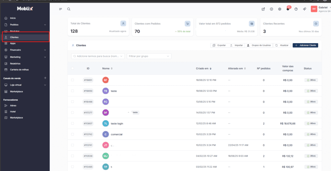Click the external link icon in header
The width and height of the screenshot is (331, 171).
click(x=263, y=9)
